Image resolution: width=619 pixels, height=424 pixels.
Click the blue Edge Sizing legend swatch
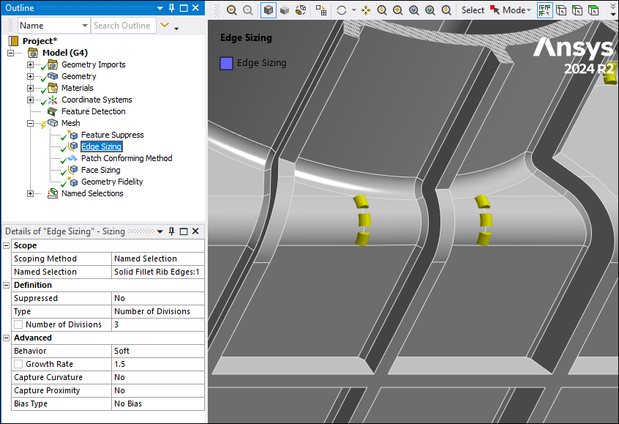click(x=226, y=63)
